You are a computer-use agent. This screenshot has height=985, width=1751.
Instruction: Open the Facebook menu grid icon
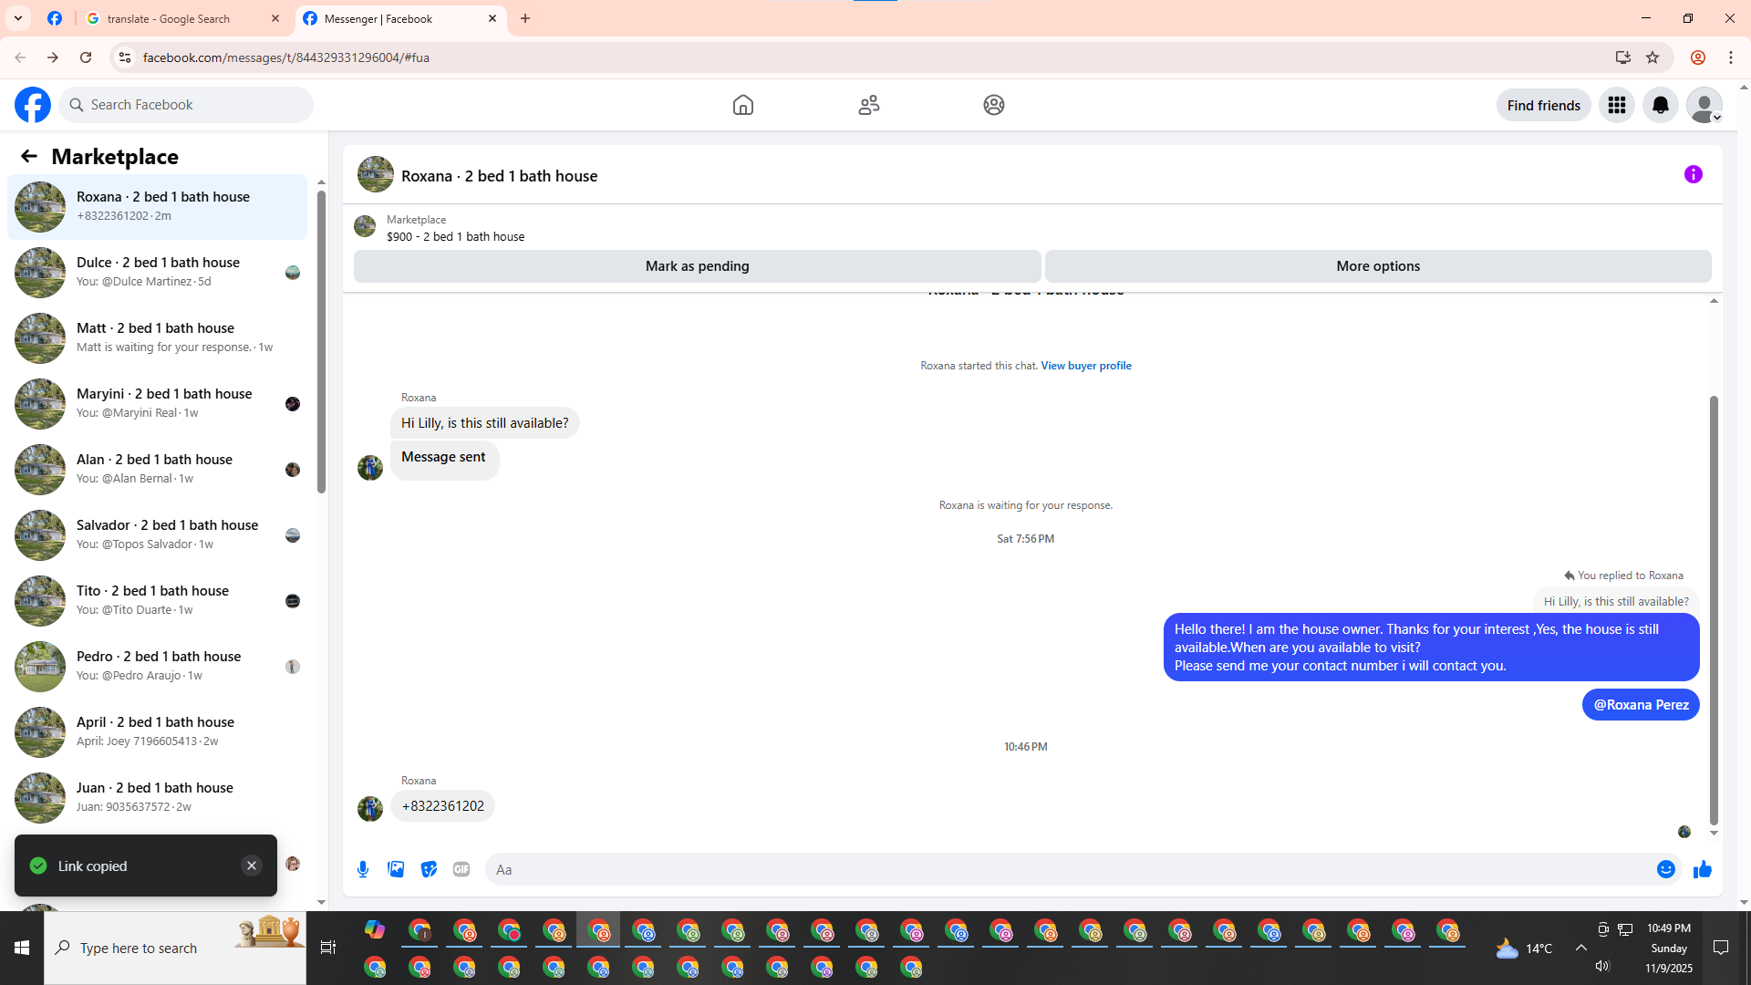[x=1617, y=105]
